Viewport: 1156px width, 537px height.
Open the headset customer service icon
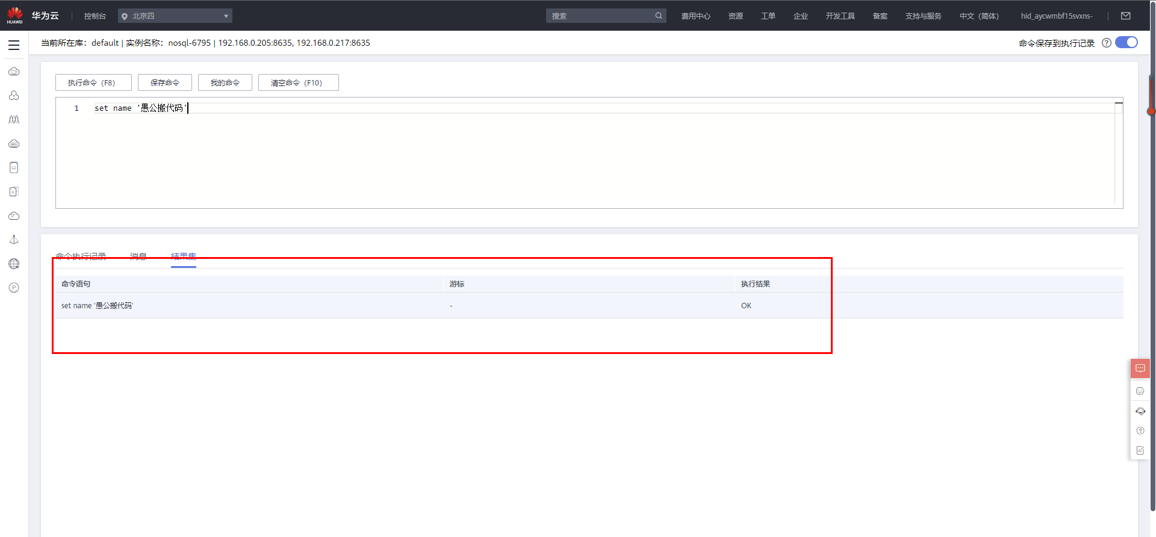pos(1140,411)
